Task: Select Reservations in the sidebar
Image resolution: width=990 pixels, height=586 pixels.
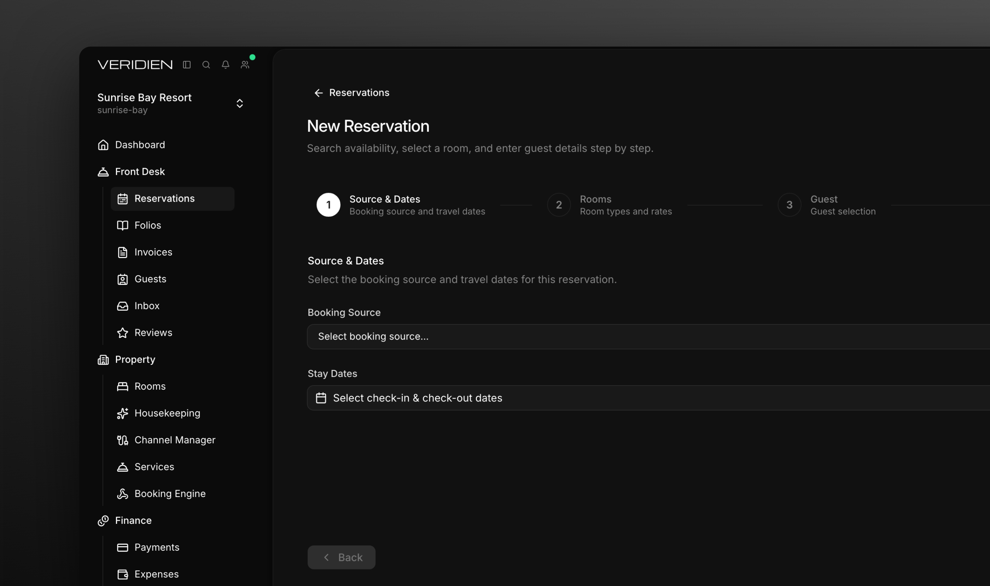Action: (x=173, y=199)
